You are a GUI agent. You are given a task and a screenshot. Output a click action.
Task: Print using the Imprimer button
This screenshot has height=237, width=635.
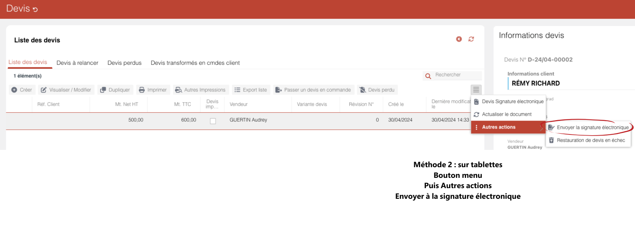coord(153,90)
